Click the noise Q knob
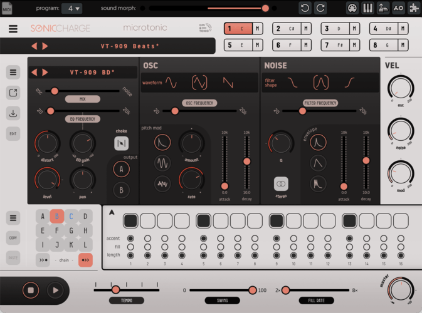The image size is (422, 313). tap(281, 143)
